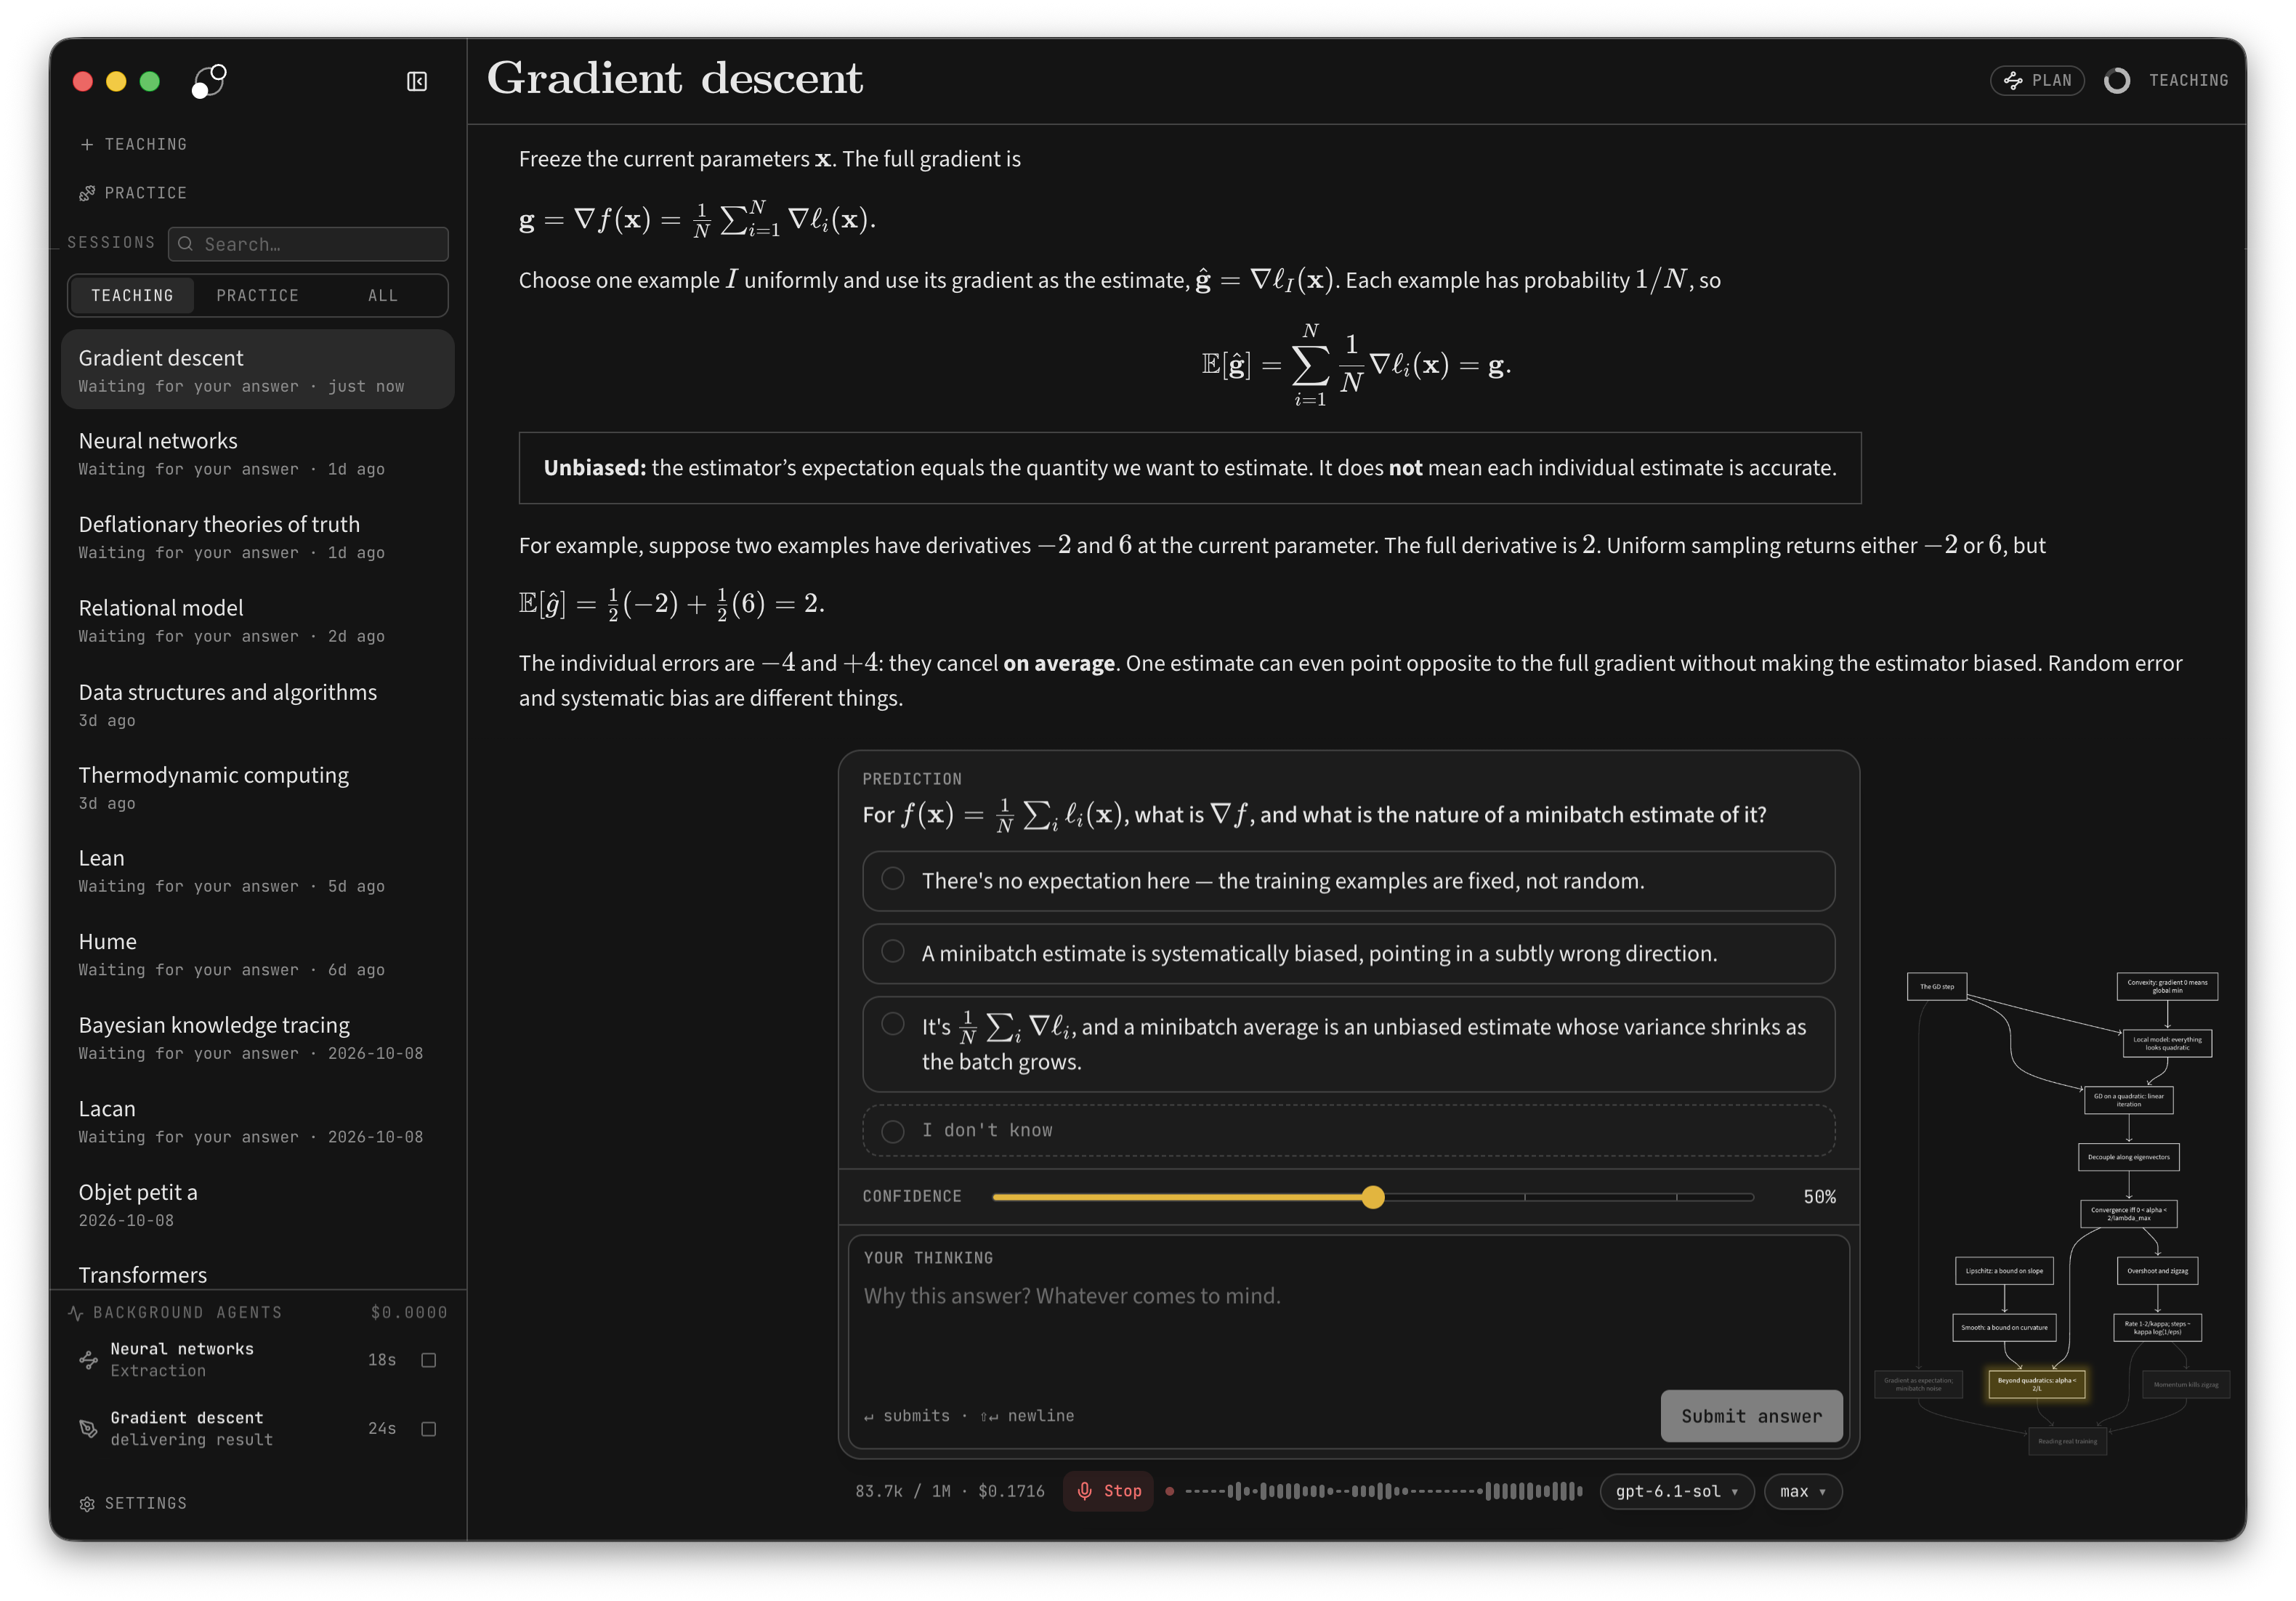Click the microphone icon on Stop
This screenshot has height=1601, width=2296.
(x=1084, y=1491)
